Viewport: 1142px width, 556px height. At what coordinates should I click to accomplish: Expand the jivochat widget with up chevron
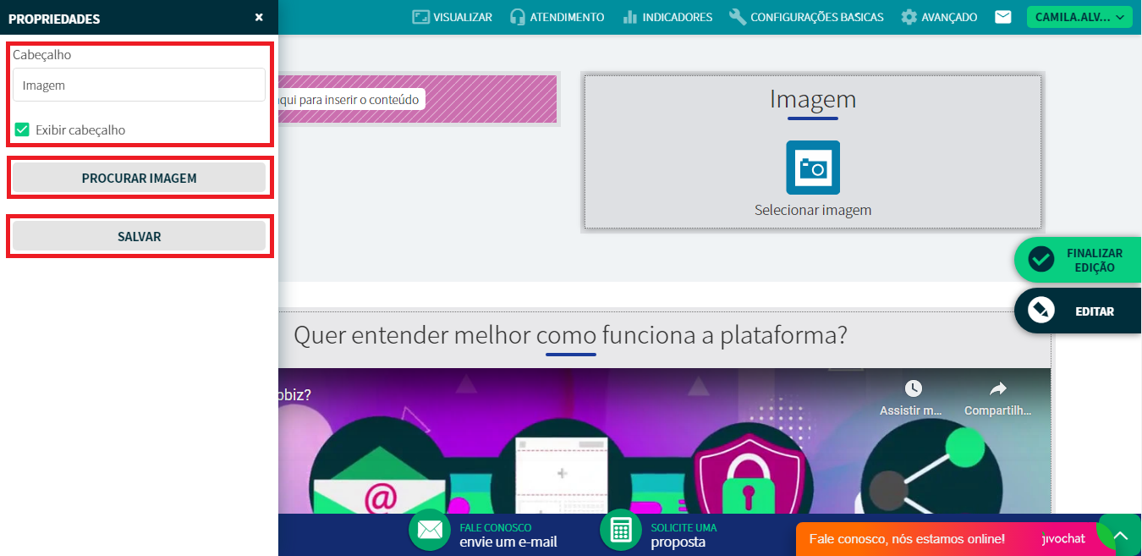tap(1120, 537)
